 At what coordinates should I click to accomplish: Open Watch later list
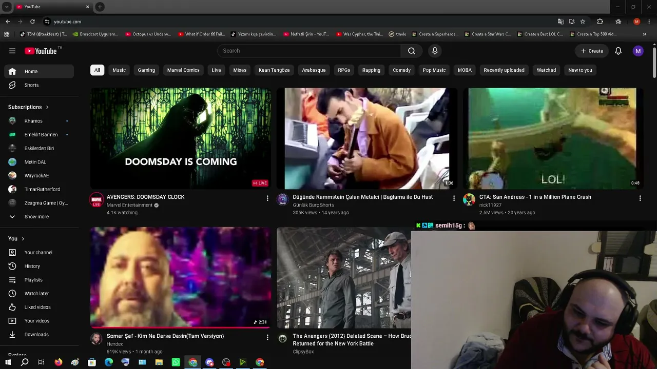coord(39,294)
